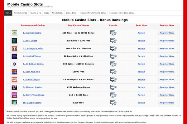Click the devices icon in Magical Vegas row
187x124 pixels.
pyautogui.click(x=113, y=56)
